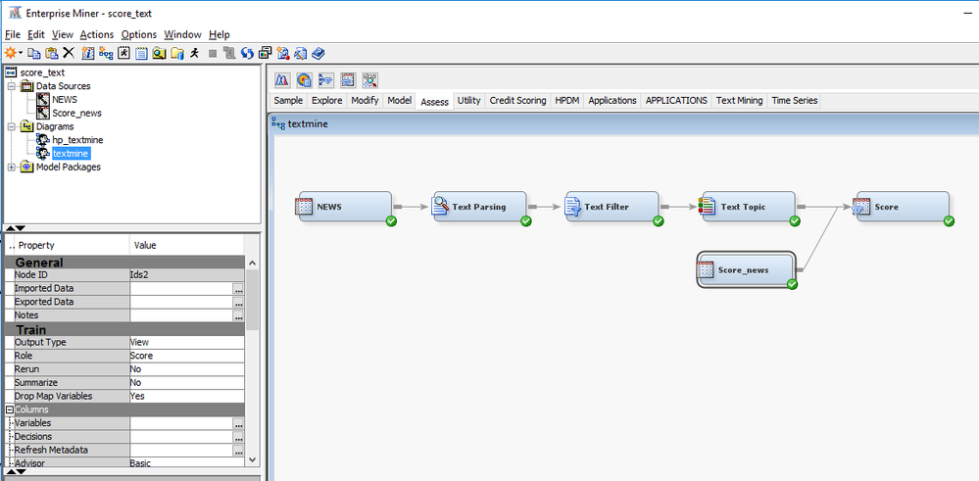Click the New project sun icon

coord(10,53)
